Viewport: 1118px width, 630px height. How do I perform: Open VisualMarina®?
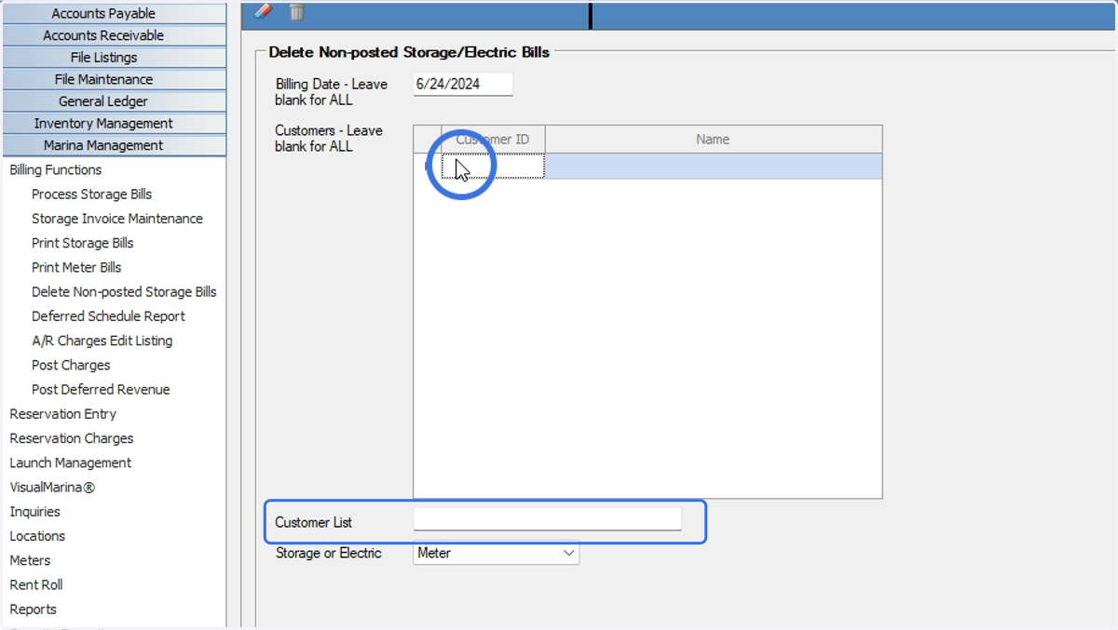52,488
